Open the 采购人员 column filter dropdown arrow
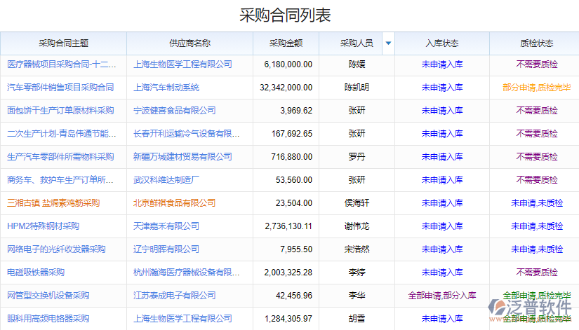579x330 pixels. pos(388,43)
